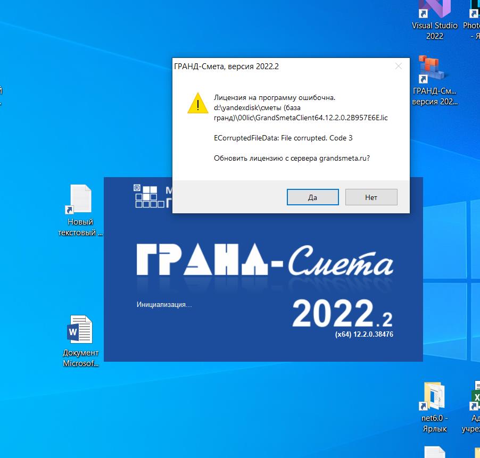
Task: Click the Да button in the license dialog
Action: pos(312,197)
